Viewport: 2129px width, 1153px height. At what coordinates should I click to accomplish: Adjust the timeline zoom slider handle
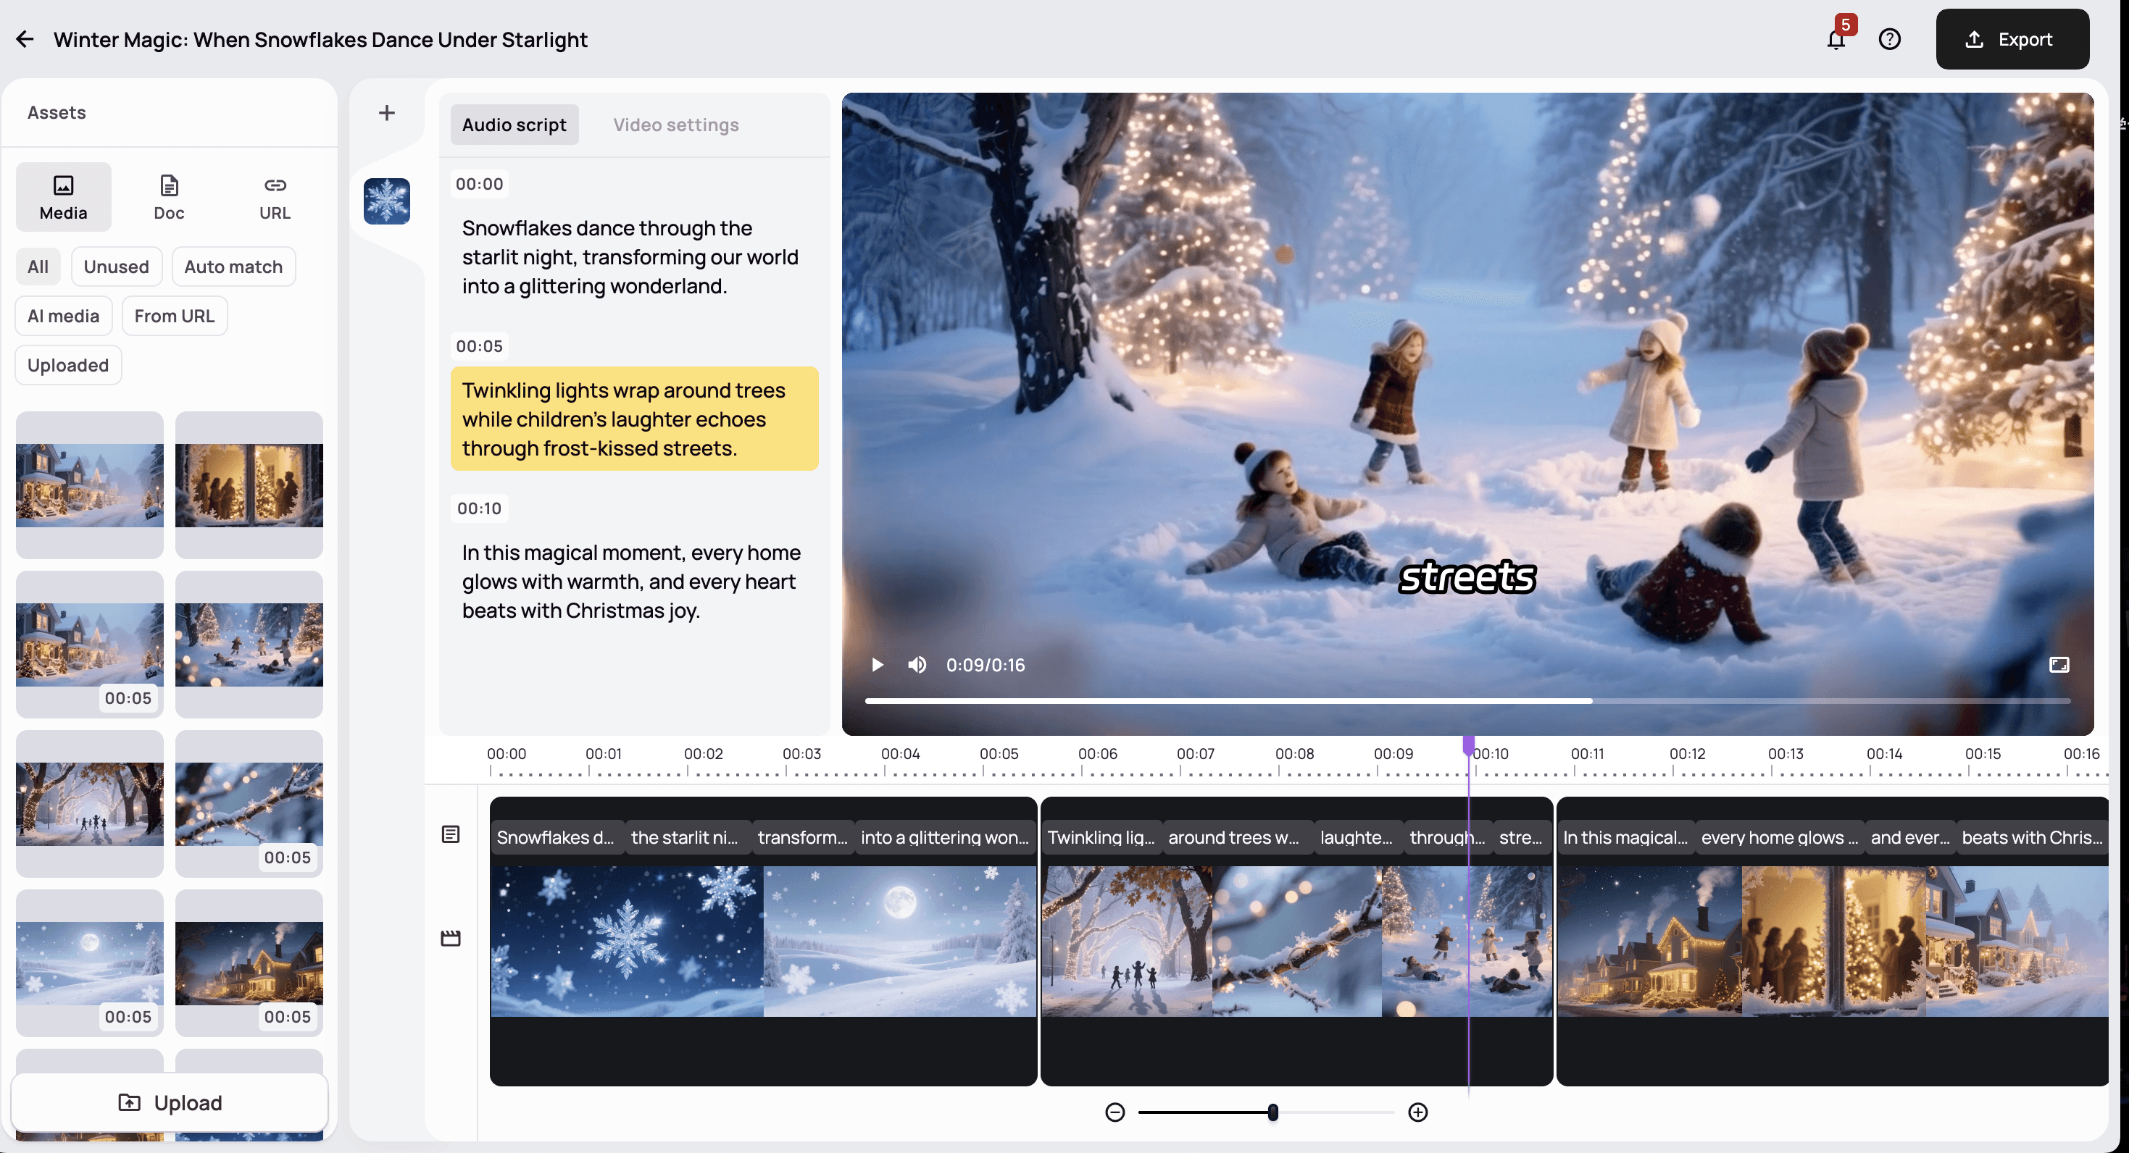pos(1272,1112)
